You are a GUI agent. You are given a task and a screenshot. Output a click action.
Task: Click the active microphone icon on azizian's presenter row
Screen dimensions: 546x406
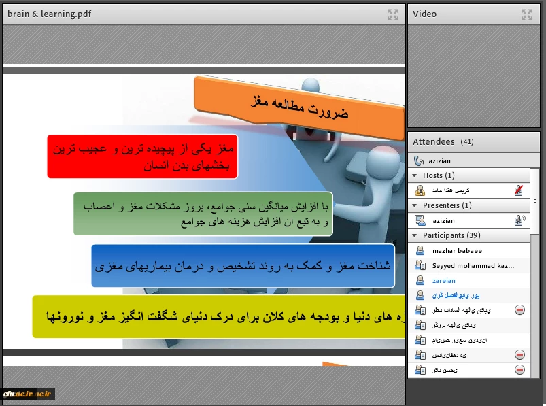[x=519, y=220]
